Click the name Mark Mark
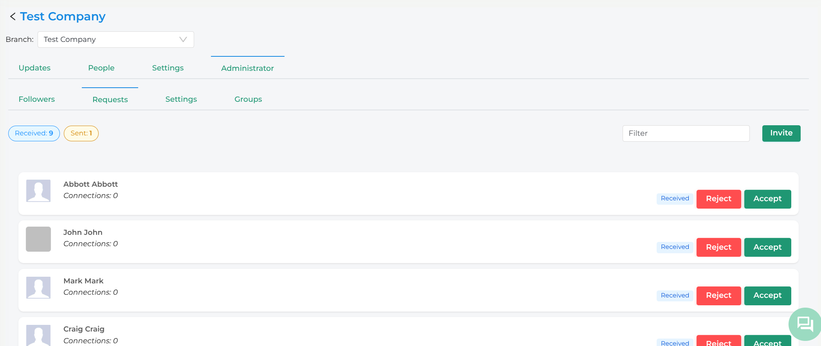The height and width of the screenshot is (346, 821). tap(83, 281)
